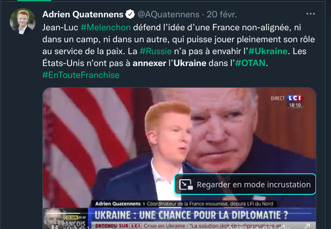The image size is (331, 229).
Task: Click the LCI channel logo in the video
Action: (x=295, y=98)
